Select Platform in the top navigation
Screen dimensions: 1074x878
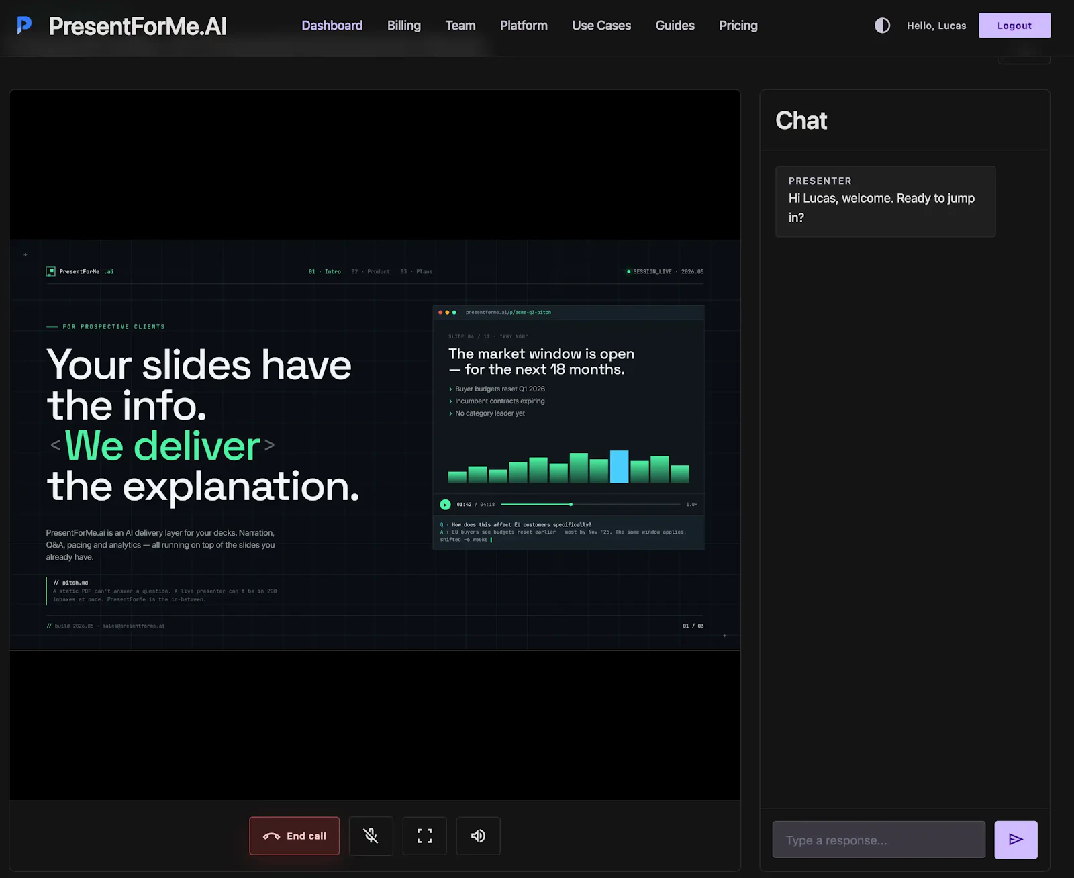pyautogui.click(x=524, y=26)
